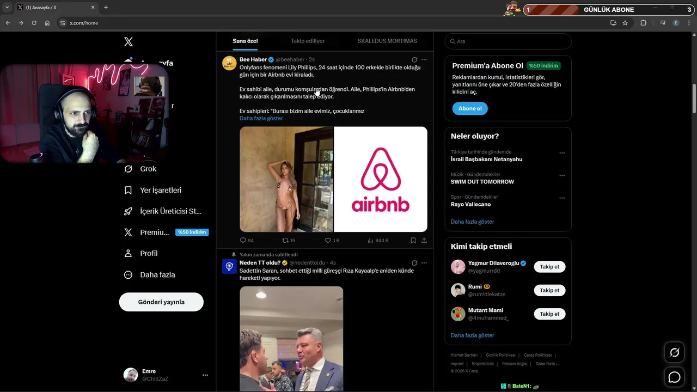The height and width of the screenshot is (392, 697).
Task: Open floating Grok button
Action: point(674,353)
